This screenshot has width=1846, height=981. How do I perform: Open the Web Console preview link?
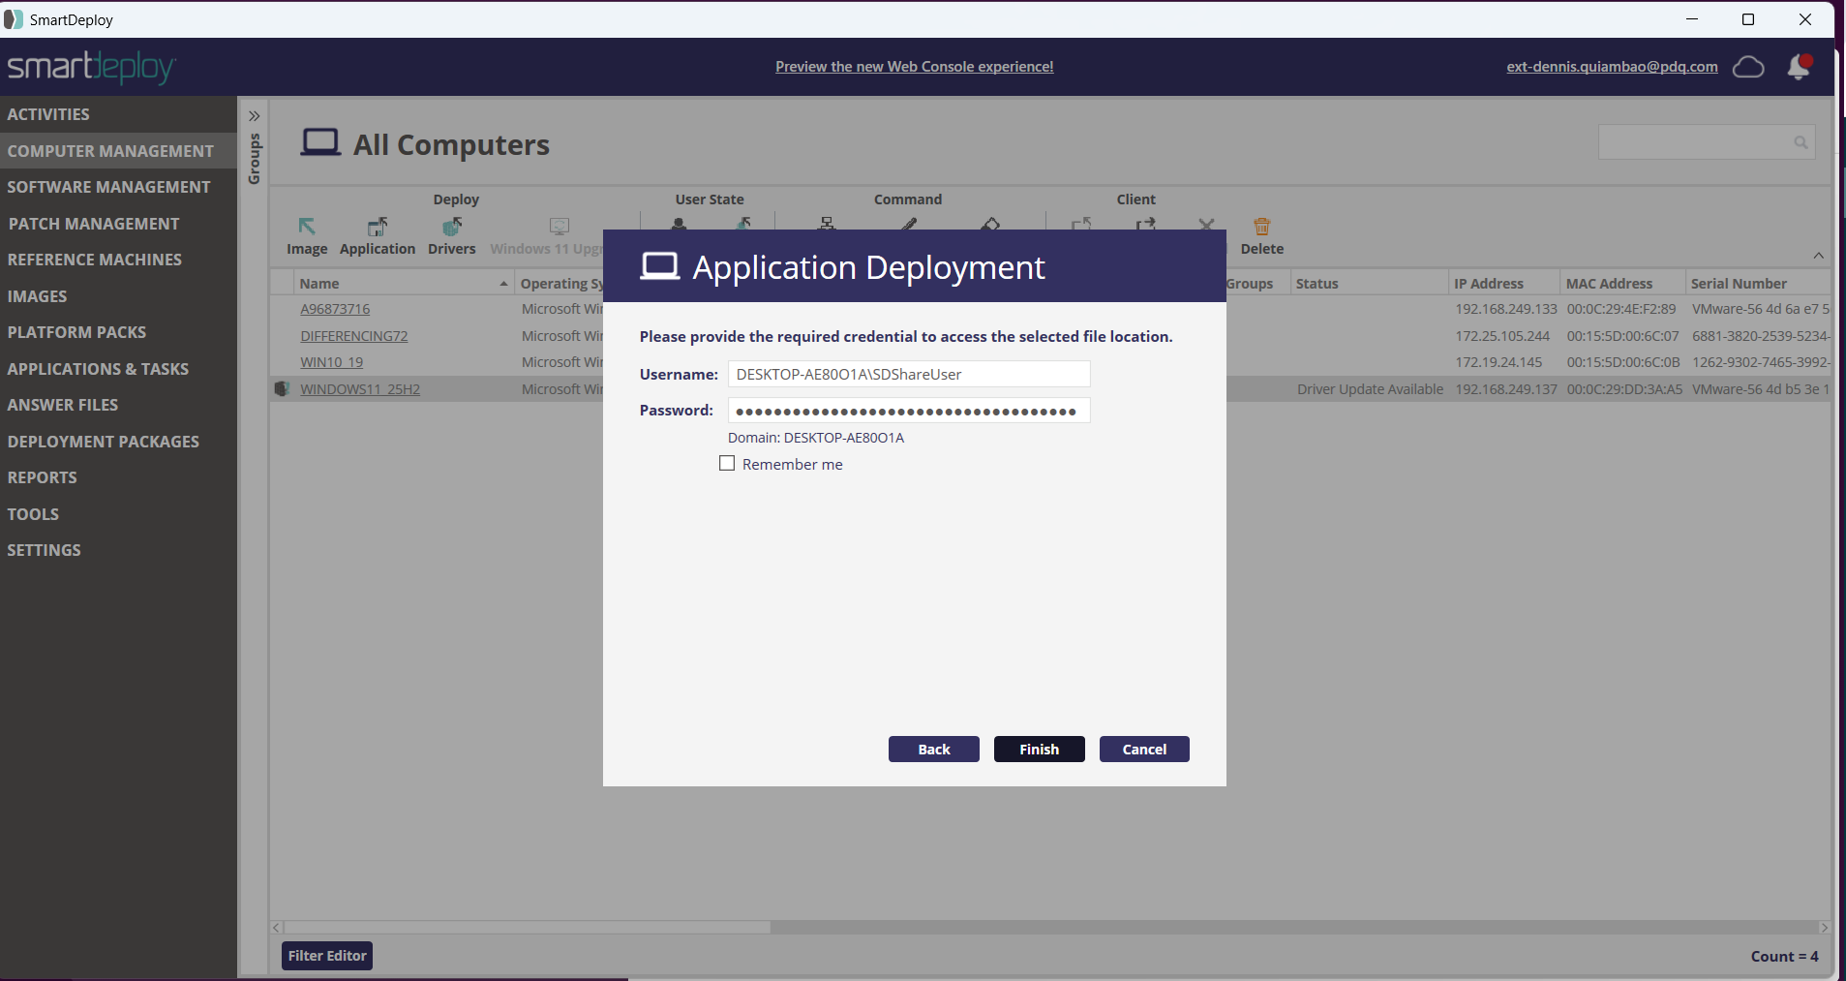tap(914, 67)
